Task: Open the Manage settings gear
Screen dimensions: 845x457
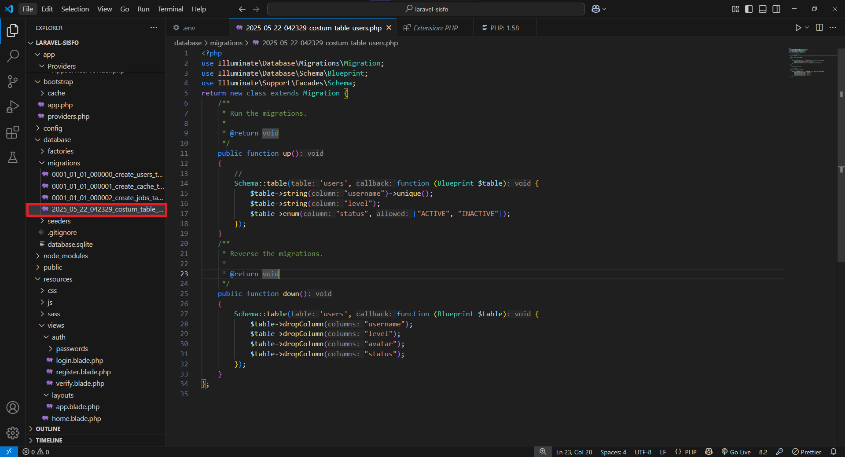Action: pos(13,433)
